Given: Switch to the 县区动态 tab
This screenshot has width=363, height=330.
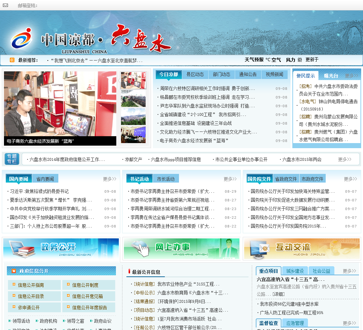Looking at the screenshot, I should click(195, 74).
